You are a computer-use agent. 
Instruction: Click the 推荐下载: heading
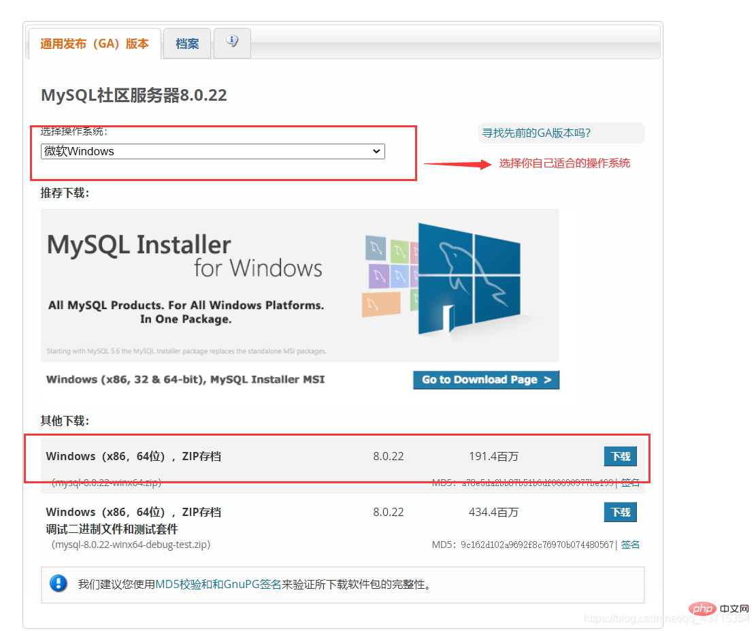[65, 193]
